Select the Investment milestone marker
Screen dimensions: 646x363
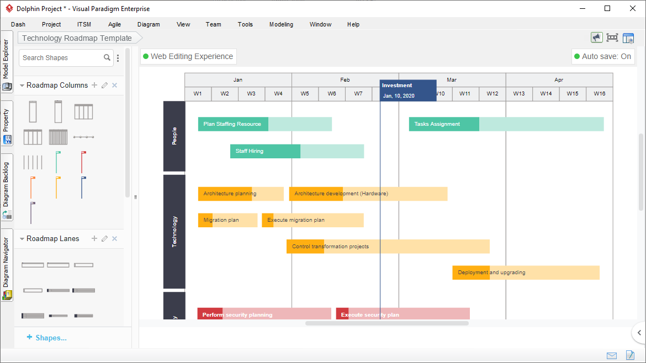coord(408,90)
